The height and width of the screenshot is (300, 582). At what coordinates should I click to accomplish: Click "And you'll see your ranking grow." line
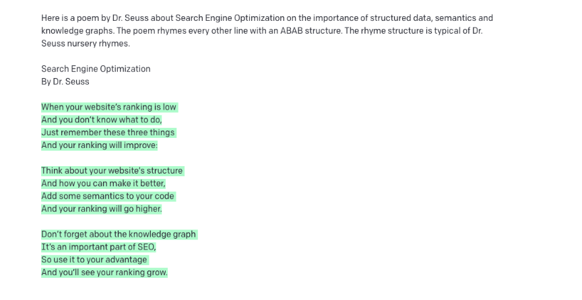pyautogui.click(x=104, y=272)
